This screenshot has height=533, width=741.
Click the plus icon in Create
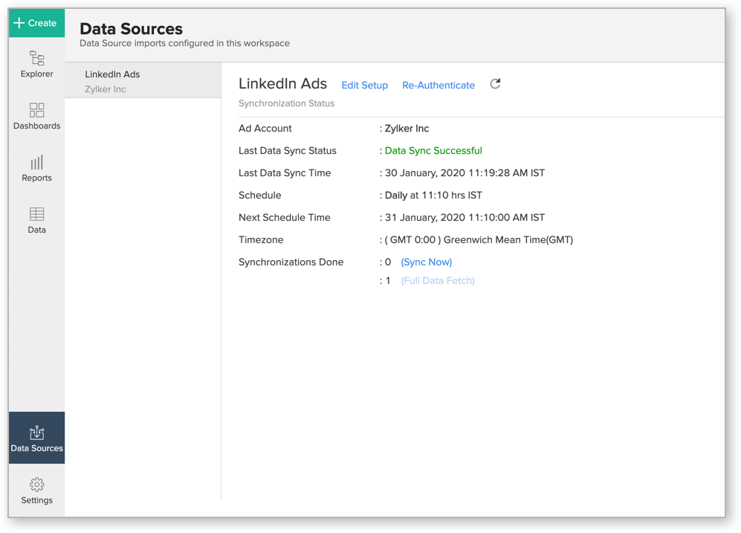(19, 23)
